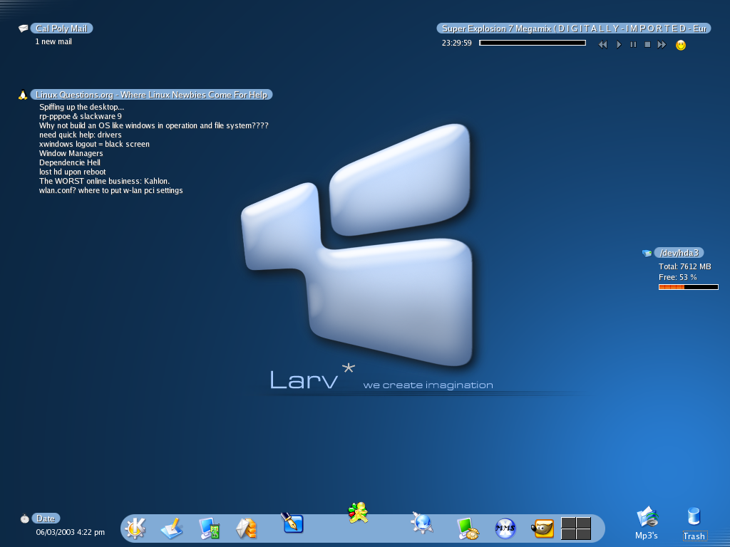Click the Linux penguin icon
The width and height of the screenshot is (730, 547).
[22, 95]
